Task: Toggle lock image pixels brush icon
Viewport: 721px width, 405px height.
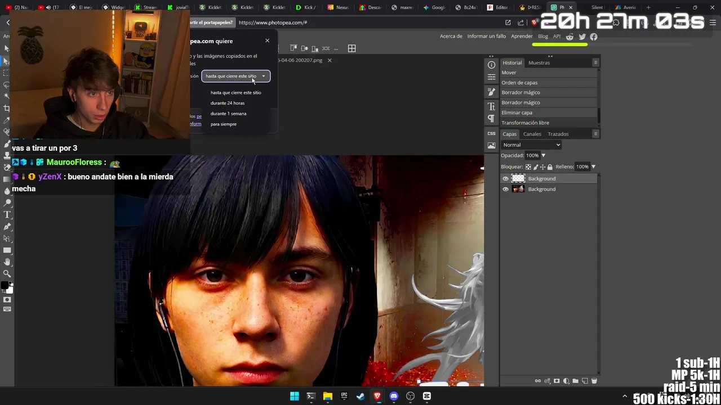Action: click(535, 166)
